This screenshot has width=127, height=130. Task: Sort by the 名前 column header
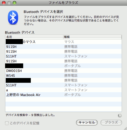coord(34,37)
